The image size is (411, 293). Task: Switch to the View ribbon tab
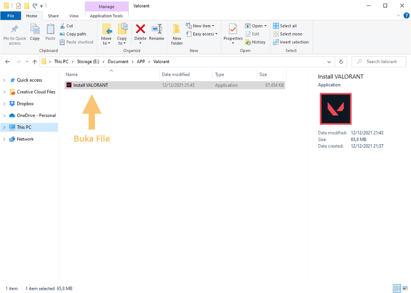click(x=74, y=16)
